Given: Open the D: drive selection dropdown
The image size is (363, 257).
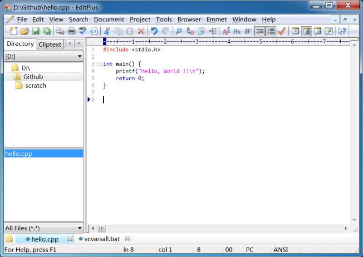Looking at the screenshot, I should [x=44, y=56].
